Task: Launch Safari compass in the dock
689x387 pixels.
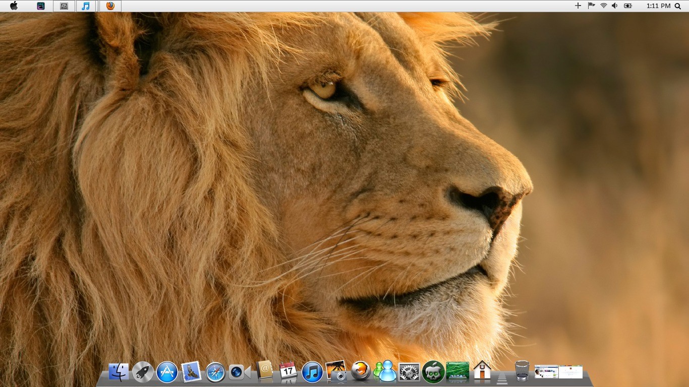Action: coord(215,373)
